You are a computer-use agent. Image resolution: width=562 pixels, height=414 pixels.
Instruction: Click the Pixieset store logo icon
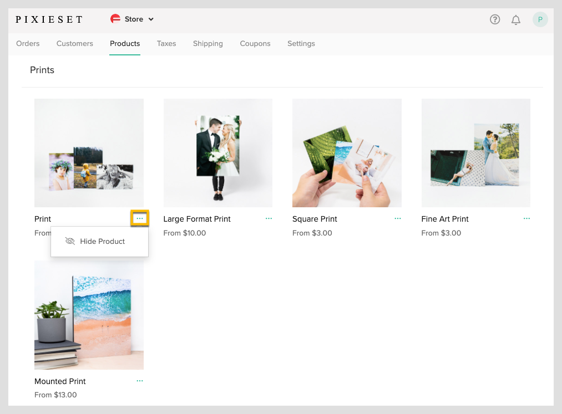point(115,18)
